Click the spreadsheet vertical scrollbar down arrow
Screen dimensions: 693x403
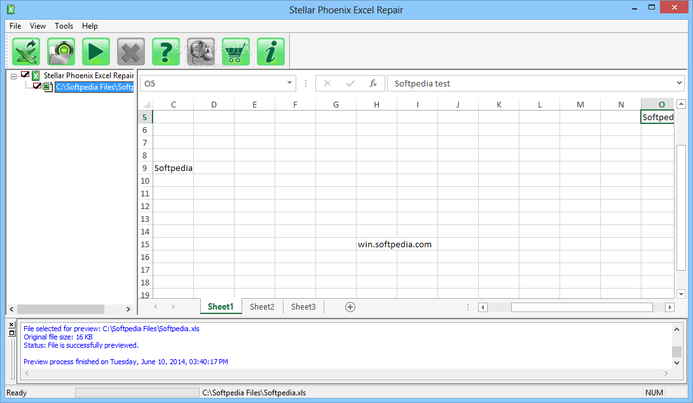click(681, 294)
